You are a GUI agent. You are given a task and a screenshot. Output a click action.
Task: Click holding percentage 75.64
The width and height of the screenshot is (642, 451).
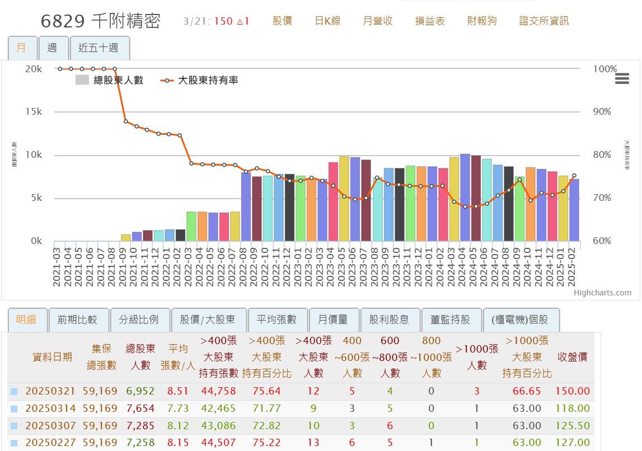coord(266,391)
